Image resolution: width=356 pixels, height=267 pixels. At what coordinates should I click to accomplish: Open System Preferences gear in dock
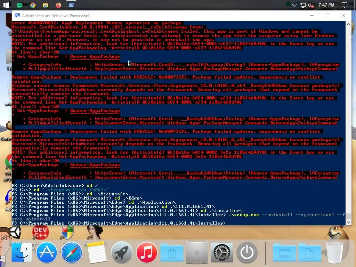(222, 252)
